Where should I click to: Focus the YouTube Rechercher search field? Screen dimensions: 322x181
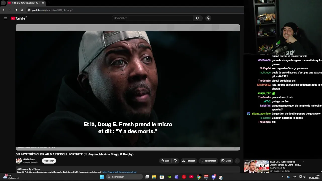(x=152, y=18)
